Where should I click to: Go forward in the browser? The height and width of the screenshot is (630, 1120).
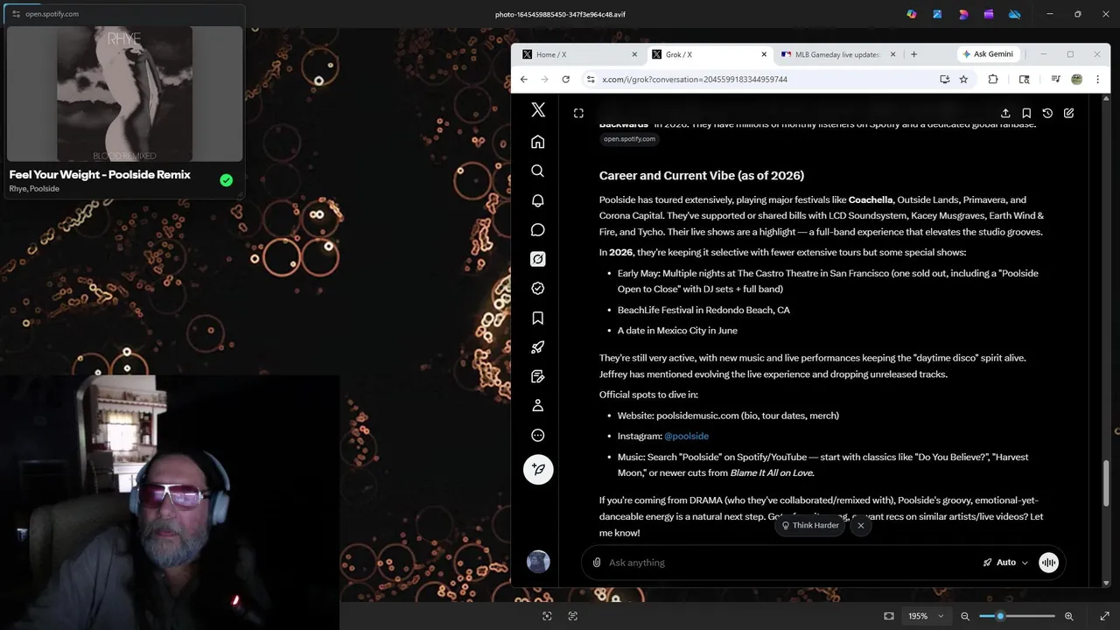point(544,79)
